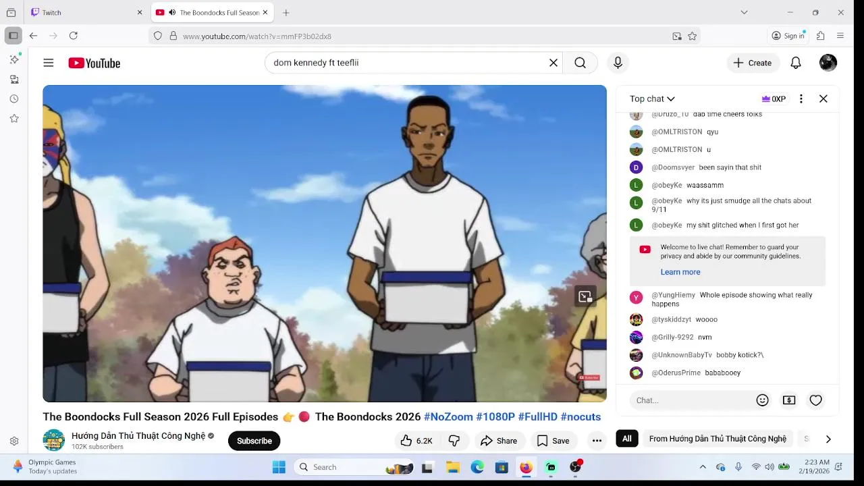
Task: Close the live chat panel
Action: (x=823, y=99)
